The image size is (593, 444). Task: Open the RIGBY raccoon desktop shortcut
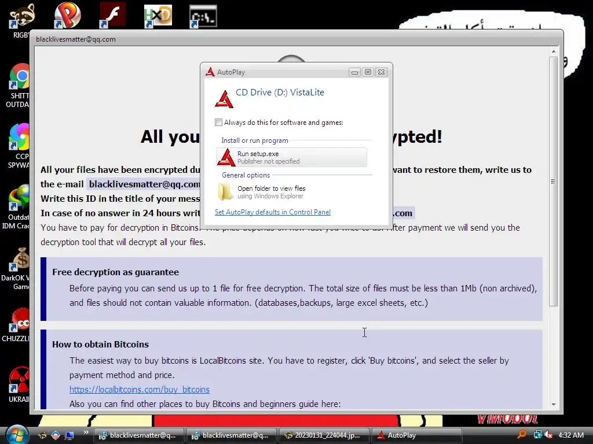click(21, 20)
